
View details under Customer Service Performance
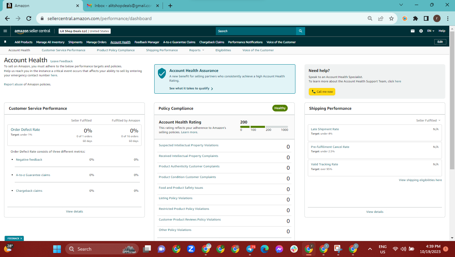click(x=75, y=211)
